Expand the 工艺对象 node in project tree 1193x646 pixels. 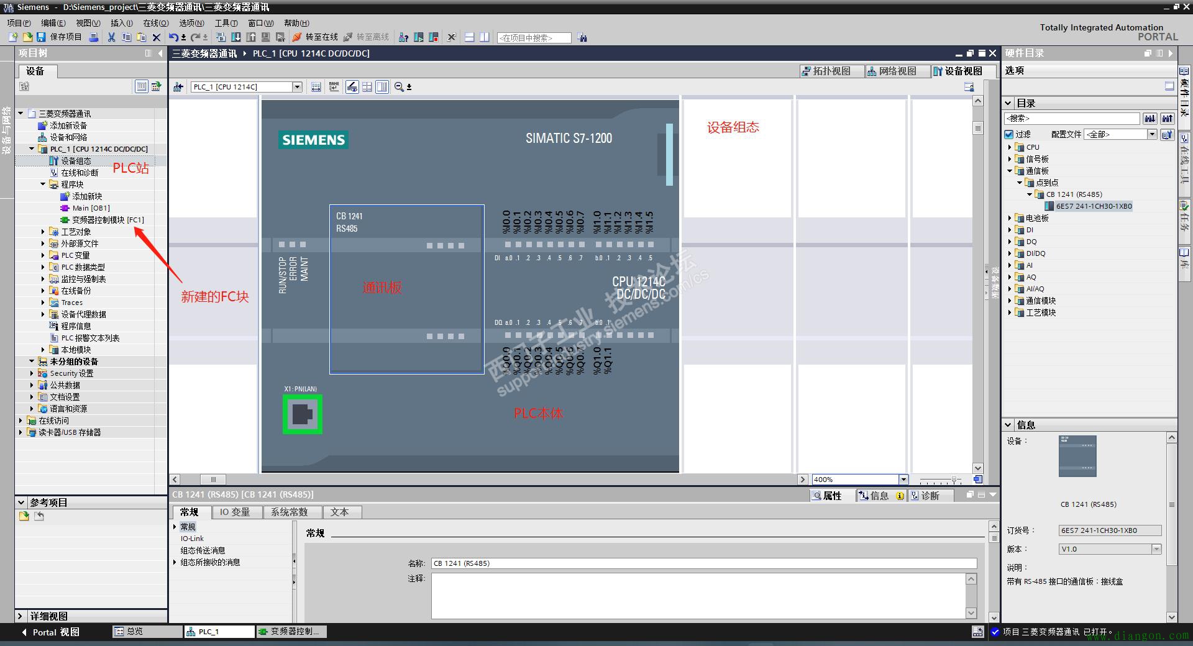(43, 232)
